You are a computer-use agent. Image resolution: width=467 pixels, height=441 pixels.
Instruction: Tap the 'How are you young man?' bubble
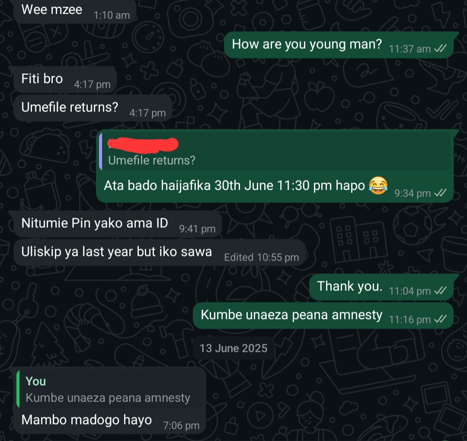pos(307,44)
